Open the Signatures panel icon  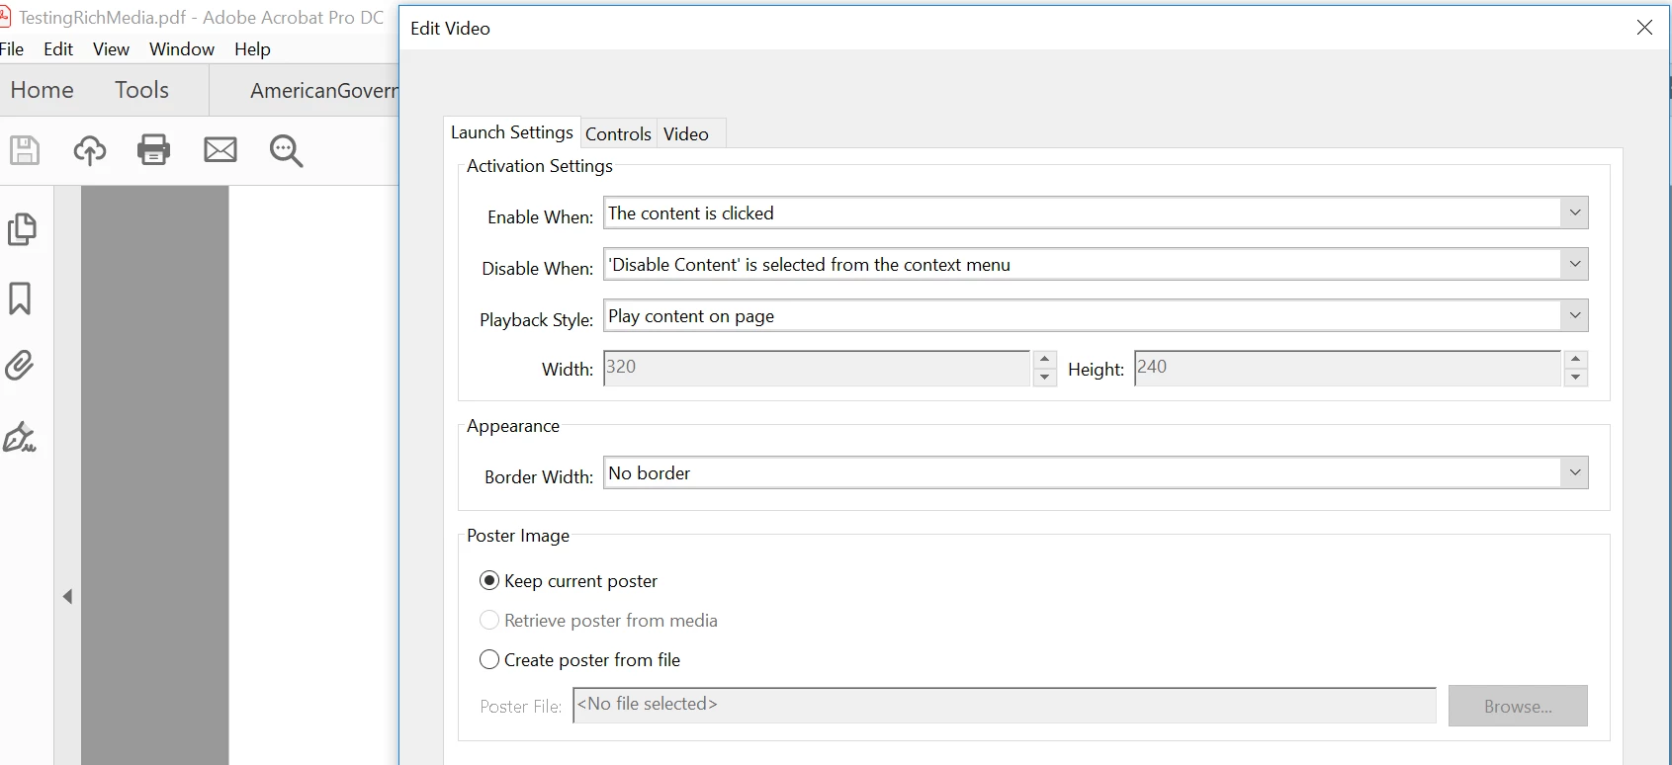20,437
